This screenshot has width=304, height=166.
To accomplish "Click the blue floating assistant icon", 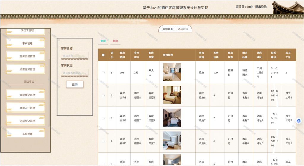I will click(x=299, y=121).
